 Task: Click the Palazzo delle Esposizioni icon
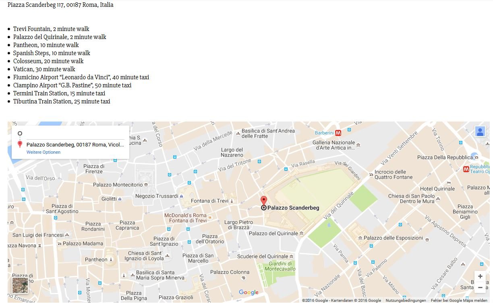click(360, 238)
